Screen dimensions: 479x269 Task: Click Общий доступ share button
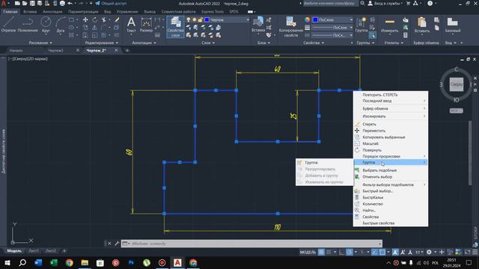coord(111,3)
